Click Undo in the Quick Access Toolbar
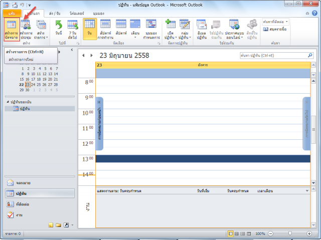 (22, 5)
